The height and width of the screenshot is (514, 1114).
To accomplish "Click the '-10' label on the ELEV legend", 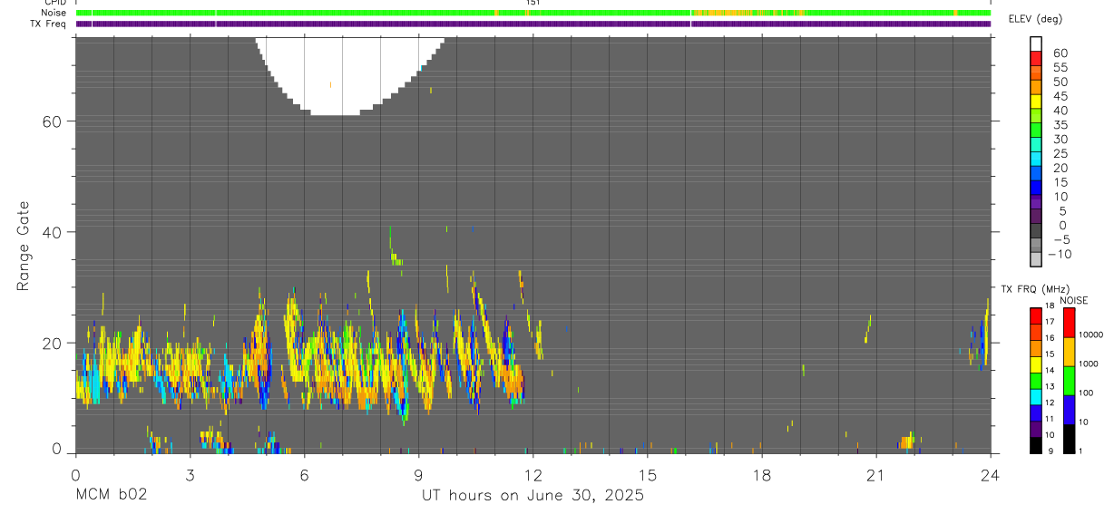I will click(1059, 254).
